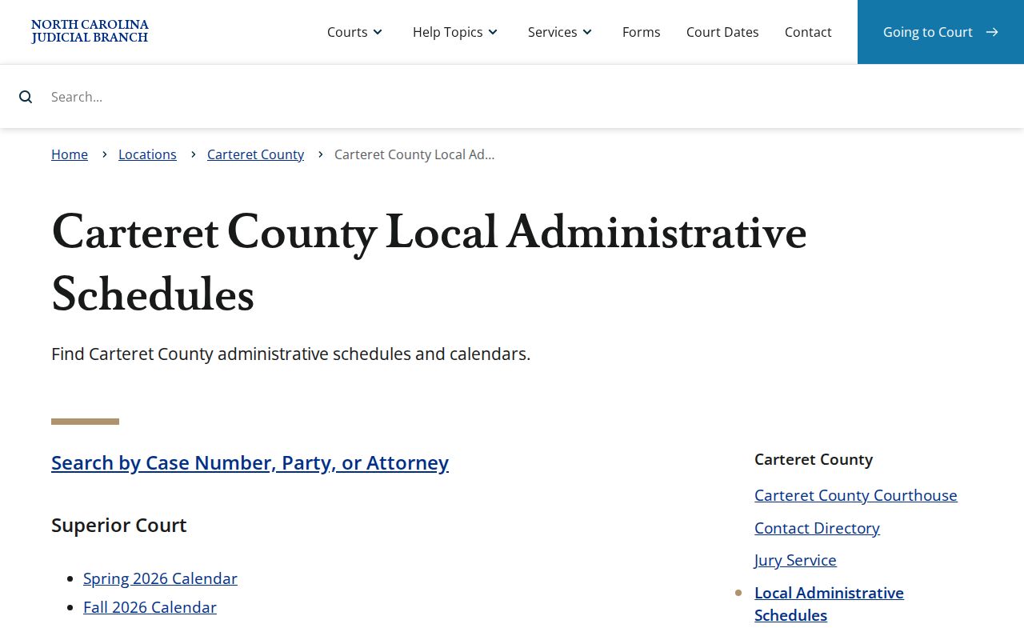Screen dimensions: 1024x640
Task: Focus the Search input field
Action: tap(528, 97)
